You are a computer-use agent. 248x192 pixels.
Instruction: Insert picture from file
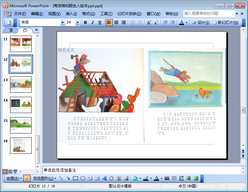126,179
